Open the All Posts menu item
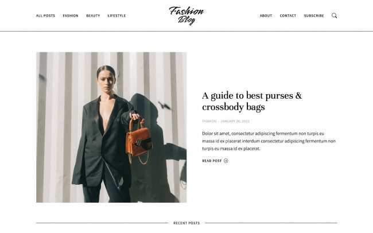Viewport: 373px width, 233px height. 45,15
